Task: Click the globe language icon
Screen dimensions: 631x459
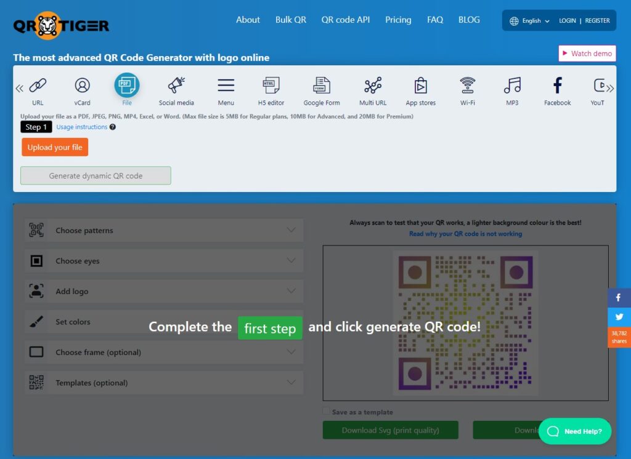Action: pos(514,21)
